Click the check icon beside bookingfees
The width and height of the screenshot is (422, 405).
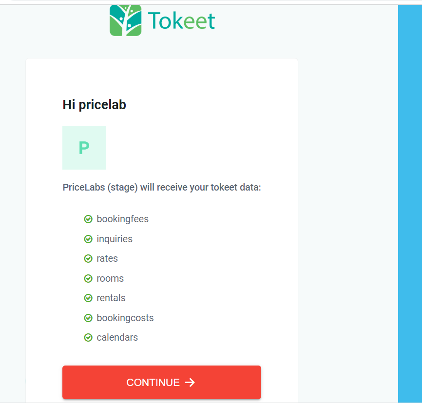[x=88, y=219]
